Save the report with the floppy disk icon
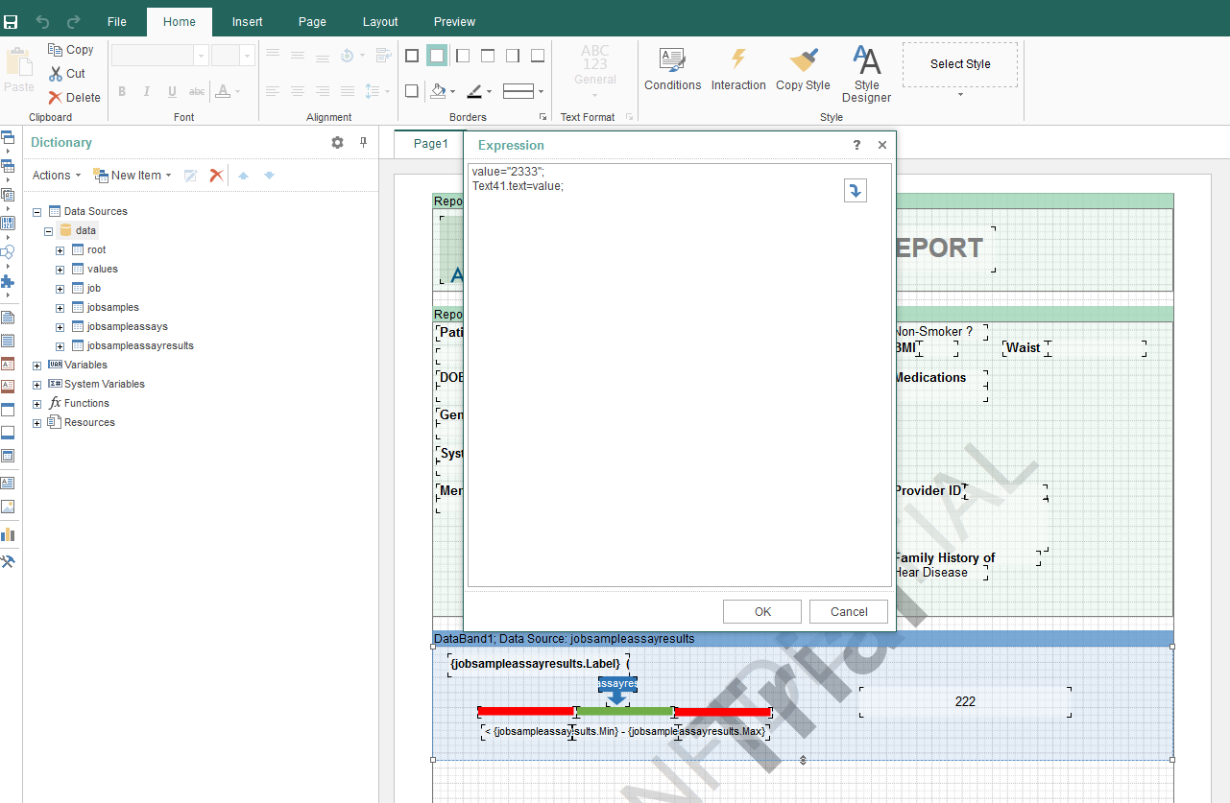The height and width of the screenshot is (803, 1230). click(x=11, y=21)
